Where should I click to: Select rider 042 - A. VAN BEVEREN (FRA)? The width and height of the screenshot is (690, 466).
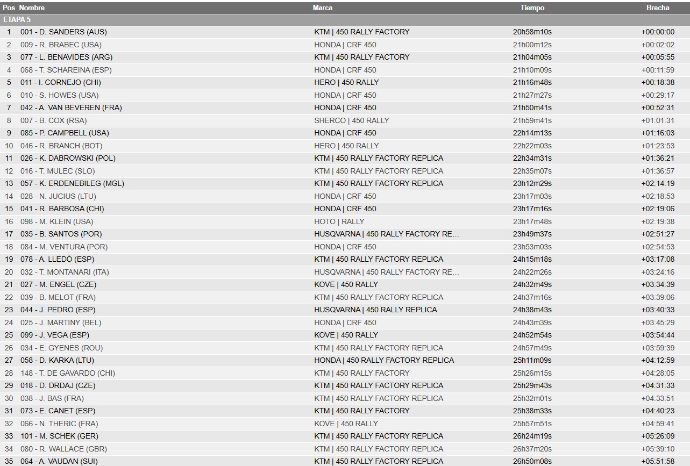[71, 107]
